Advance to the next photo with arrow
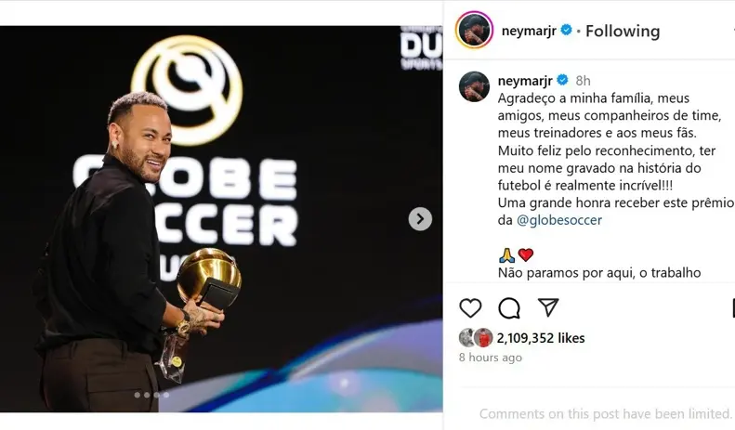735x430 pixels. (420, 219)
